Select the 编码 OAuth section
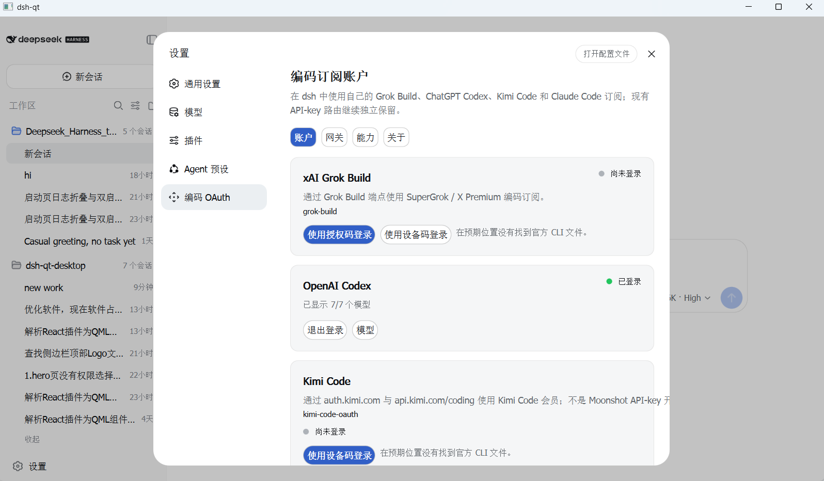The width and height of the screenshot is (824, 481). coord(214,197)
